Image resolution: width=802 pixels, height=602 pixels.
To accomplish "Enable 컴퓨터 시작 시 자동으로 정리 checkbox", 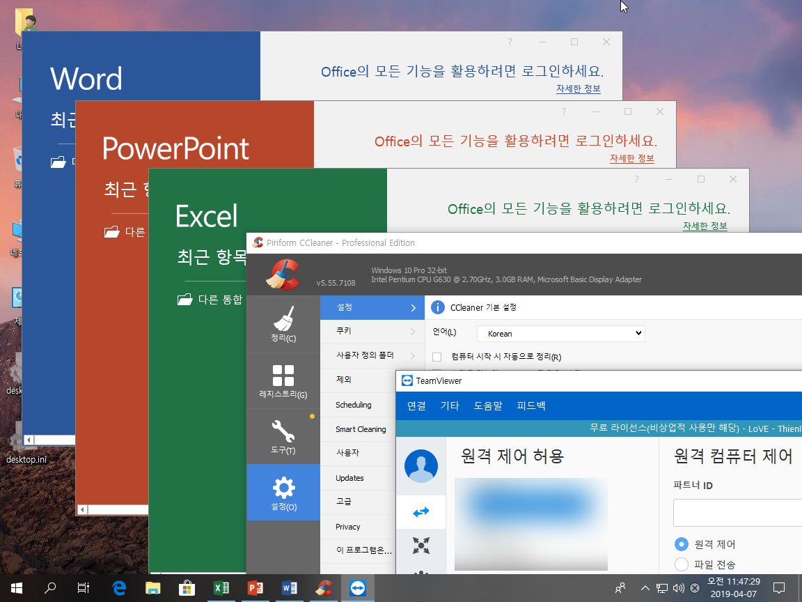I will 437,357.
